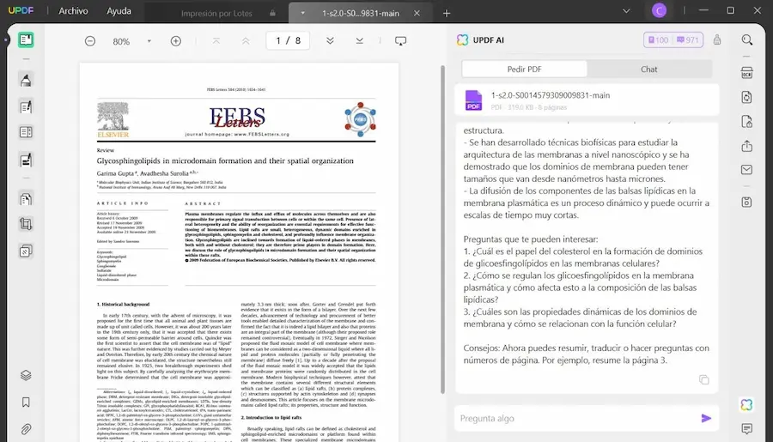Screen dimensions: 773x442
Task: Open the Organize Pages tool
Action: 26,198
